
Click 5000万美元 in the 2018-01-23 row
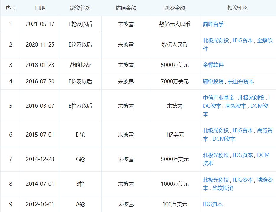[x=175, y=65]
